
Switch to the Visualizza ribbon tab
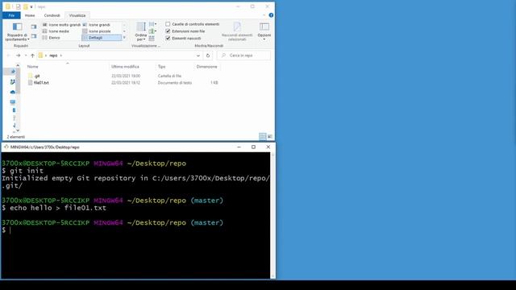click(x=77, y=15)
